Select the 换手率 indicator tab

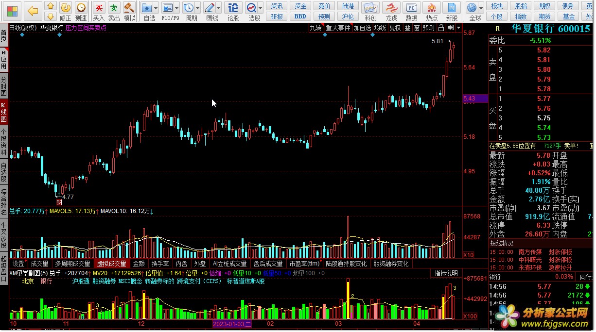pyautogui.click(x=160, y=264)
